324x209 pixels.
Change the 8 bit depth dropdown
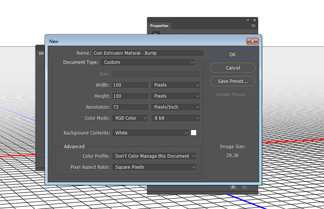[176, 118]
